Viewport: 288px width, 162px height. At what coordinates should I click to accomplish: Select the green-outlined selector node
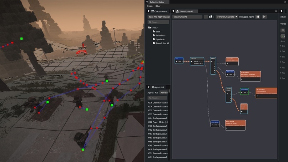pyautogui.click(x=244, y=91)
